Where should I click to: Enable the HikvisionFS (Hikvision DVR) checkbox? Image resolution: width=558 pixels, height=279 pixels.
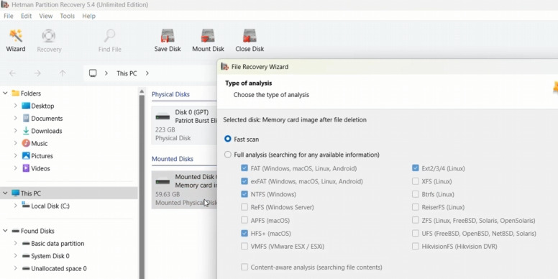[x=416, y=246]
